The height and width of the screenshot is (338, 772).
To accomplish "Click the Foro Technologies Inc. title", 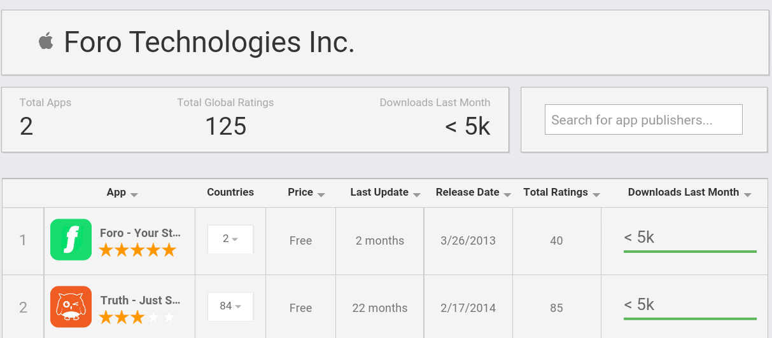I will pyautogui.click(x=209, y=43).
